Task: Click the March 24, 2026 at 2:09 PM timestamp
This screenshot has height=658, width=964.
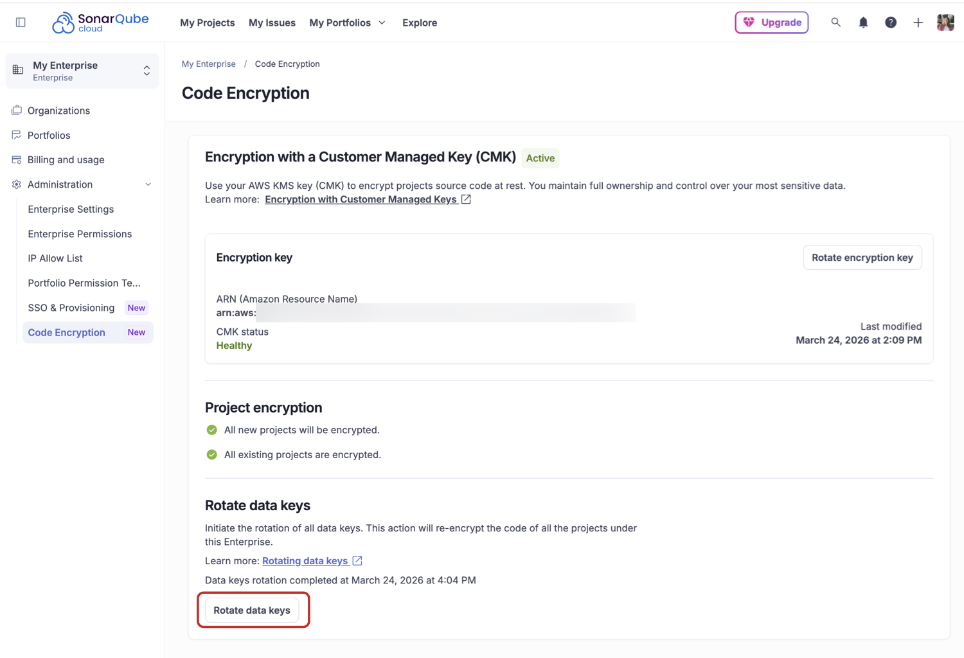Action: coord(859,341)
